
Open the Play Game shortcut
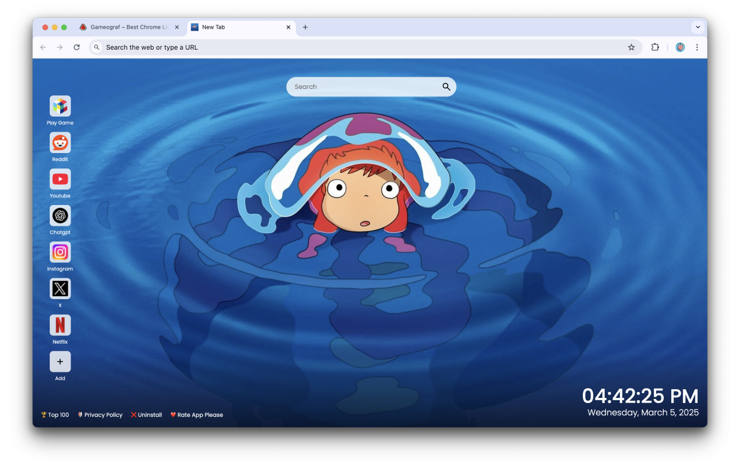coord(60,105)
